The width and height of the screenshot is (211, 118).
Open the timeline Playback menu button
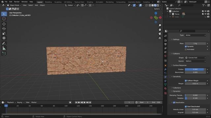[x=11, y=103]
